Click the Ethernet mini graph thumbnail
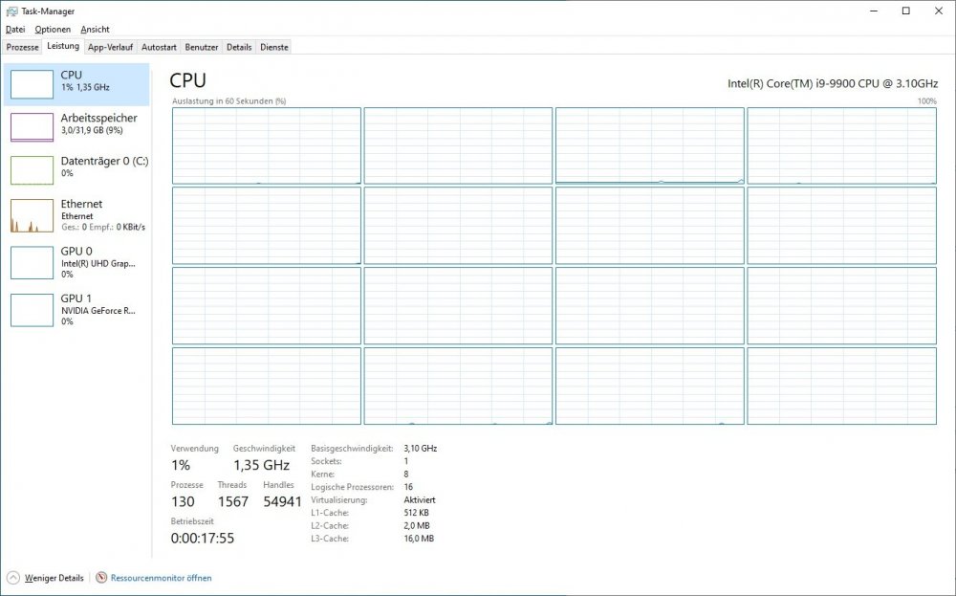The height and width of the screenshot is (596, 956). click(x=32, y=216)
